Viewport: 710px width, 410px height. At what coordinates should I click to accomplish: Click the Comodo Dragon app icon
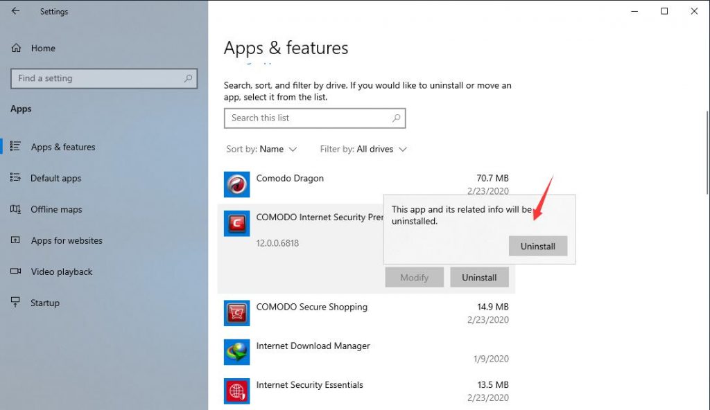(237, 184)
